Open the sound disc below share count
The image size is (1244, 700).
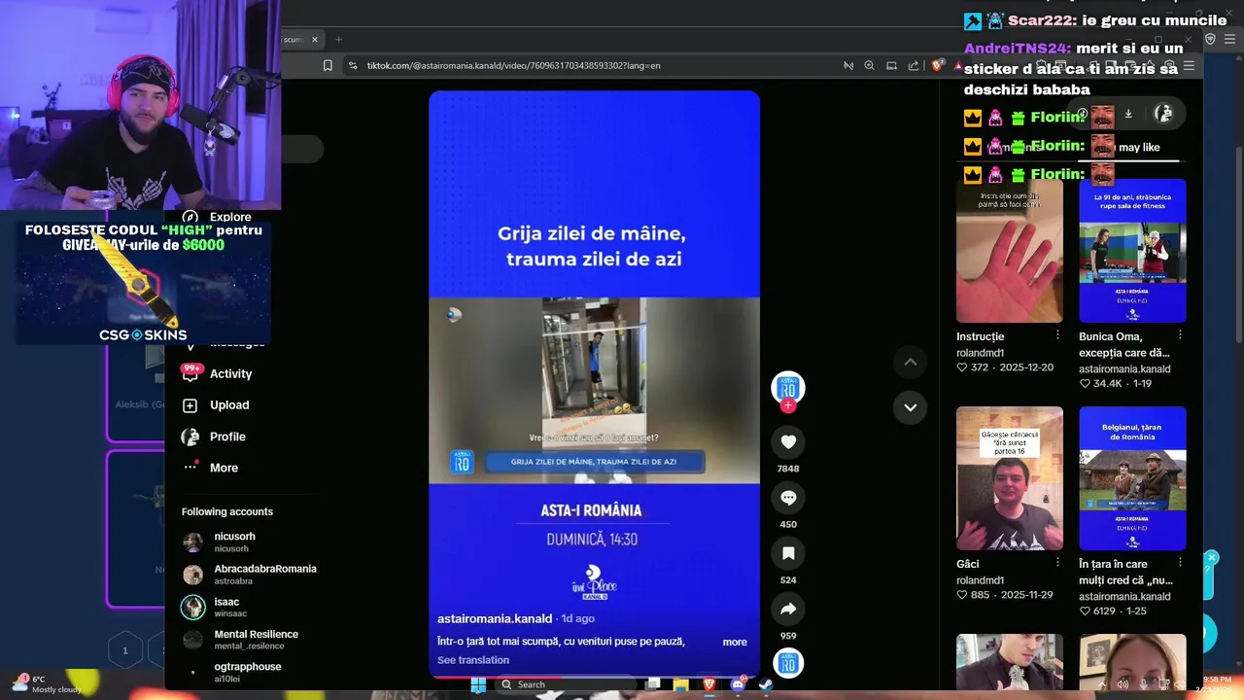pos(788,663)
